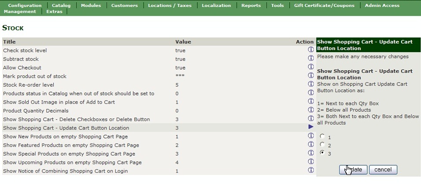Select Update Cart Button Location row title
This screenshot has height=184, width=421.
[x=66, y=128]
